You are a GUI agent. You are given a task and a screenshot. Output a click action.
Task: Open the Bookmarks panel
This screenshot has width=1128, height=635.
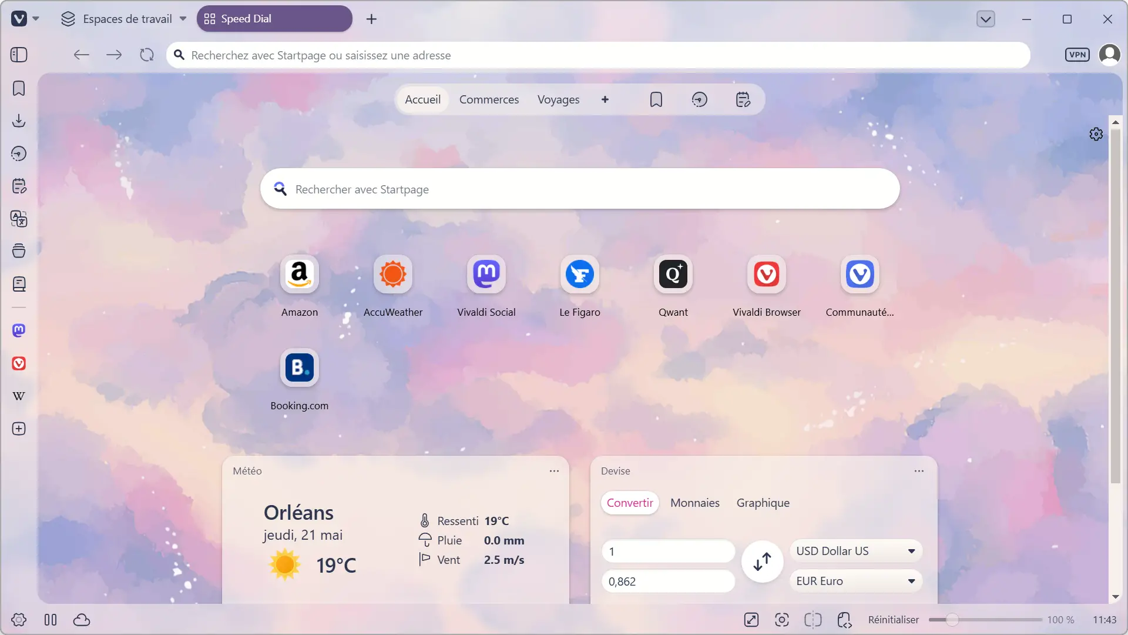pyautogui.click(x=19, y=88)
